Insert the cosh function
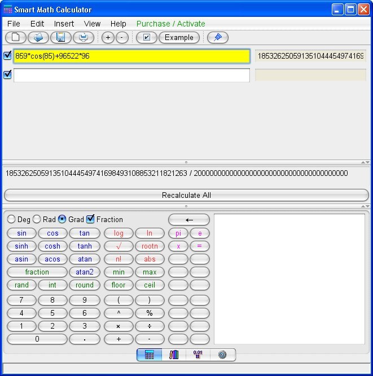 coord(52,246)
